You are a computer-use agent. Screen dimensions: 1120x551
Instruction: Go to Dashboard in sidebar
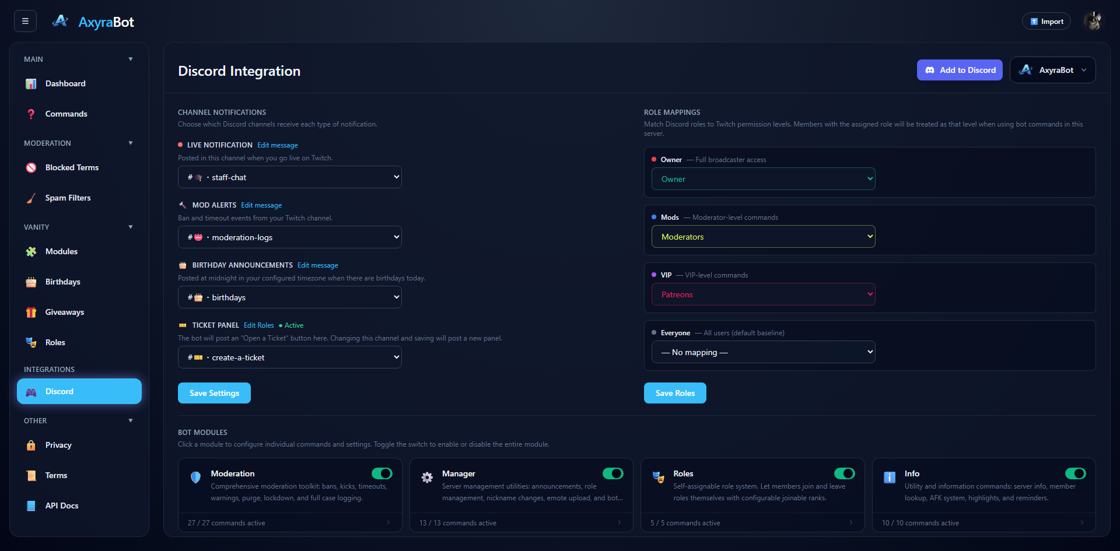click(x=79, y=83)
